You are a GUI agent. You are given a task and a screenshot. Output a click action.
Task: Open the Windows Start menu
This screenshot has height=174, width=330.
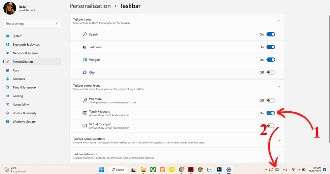[x=102, y=170]
